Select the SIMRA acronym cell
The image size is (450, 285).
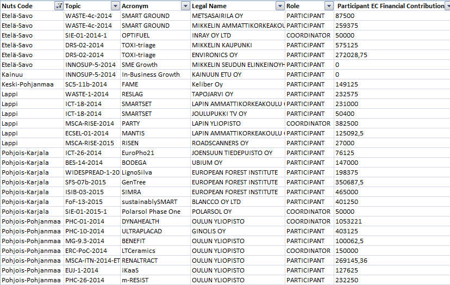point(155,191)
